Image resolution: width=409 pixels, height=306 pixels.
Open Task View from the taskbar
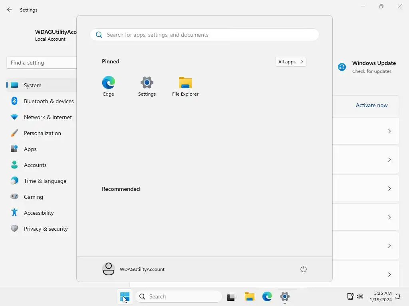[x=231, y=296]
